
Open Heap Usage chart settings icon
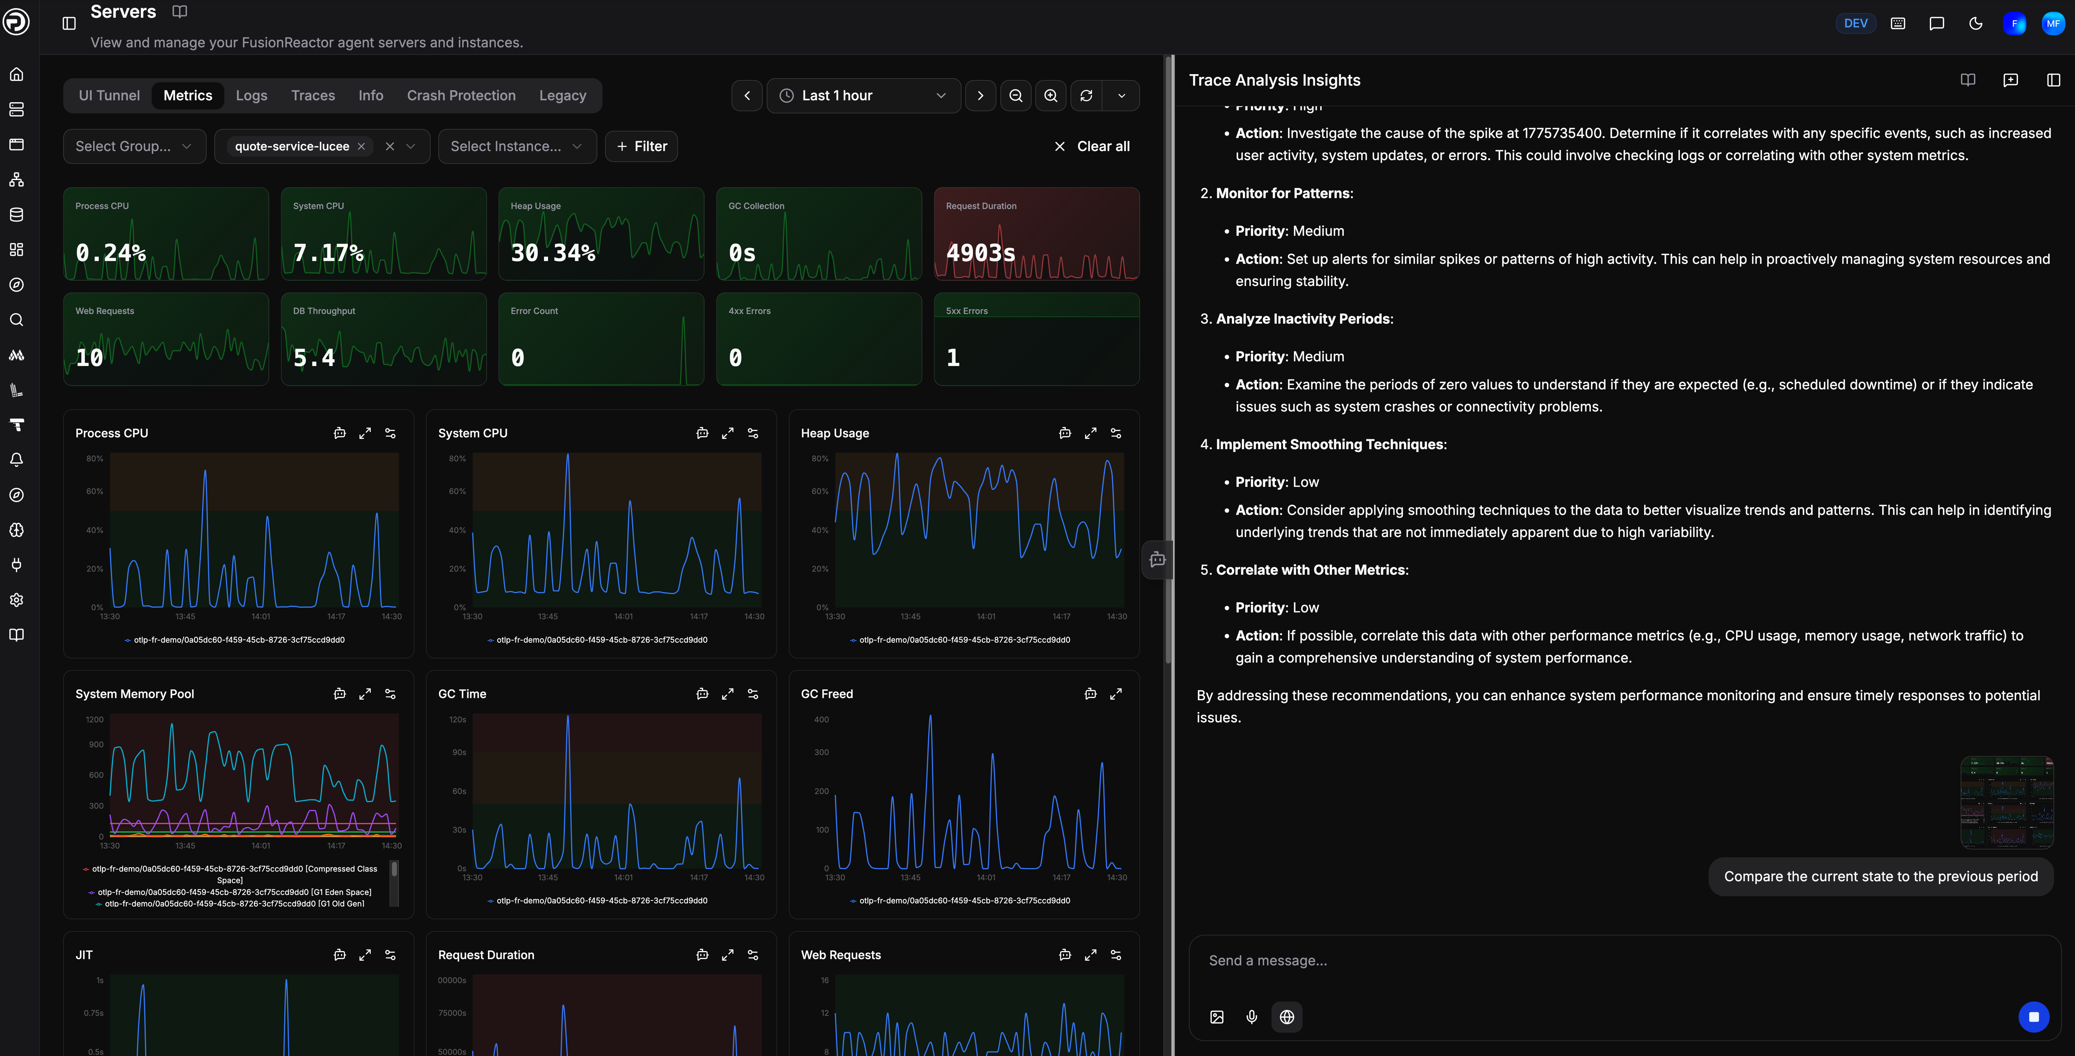[x=1116, y=433]
